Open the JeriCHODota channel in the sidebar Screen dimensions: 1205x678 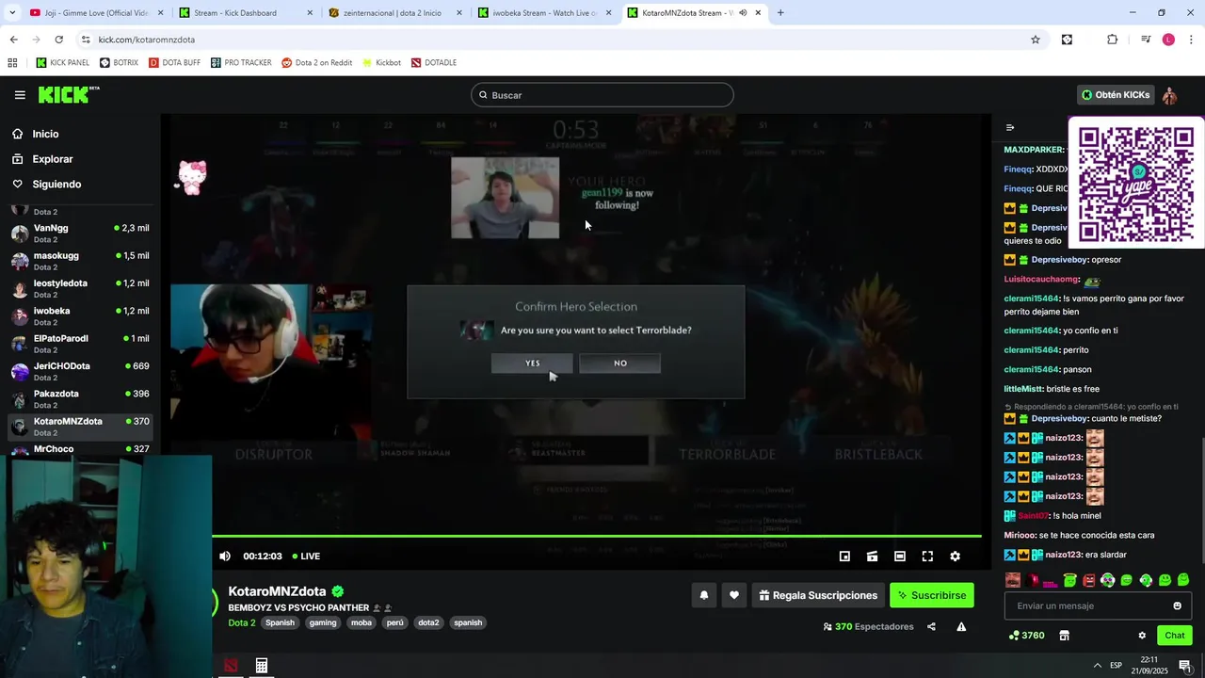[x=80, y=371]
